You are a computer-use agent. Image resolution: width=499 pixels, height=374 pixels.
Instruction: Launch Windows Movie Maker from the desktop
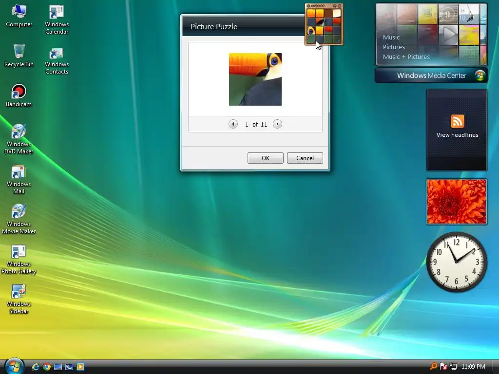19,219
